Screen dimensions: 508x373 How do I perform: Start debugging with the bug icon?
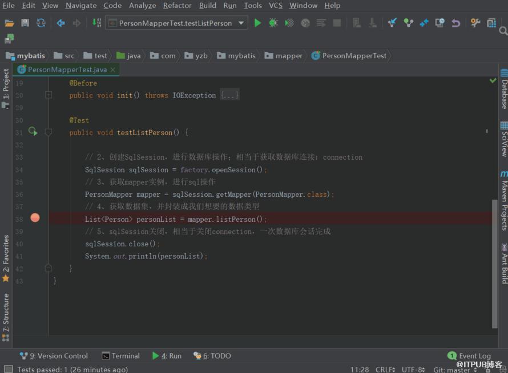point(273,23)
